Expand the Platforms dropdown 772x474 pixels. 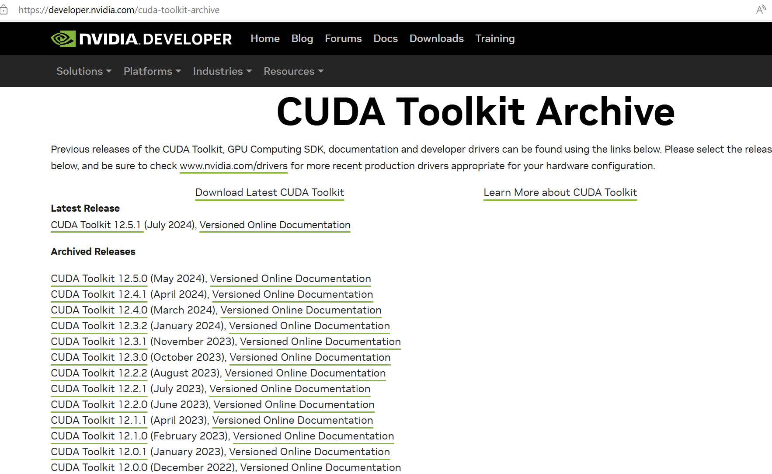pyautogui.click(x=152, y=71)
